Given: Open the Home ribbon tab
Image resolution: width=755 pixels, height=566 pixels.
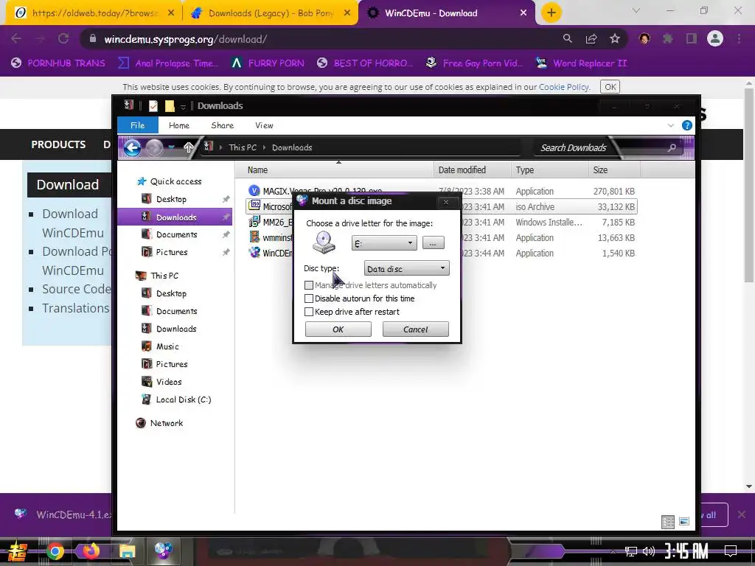Looking at the screenshot, I should 179,125.
